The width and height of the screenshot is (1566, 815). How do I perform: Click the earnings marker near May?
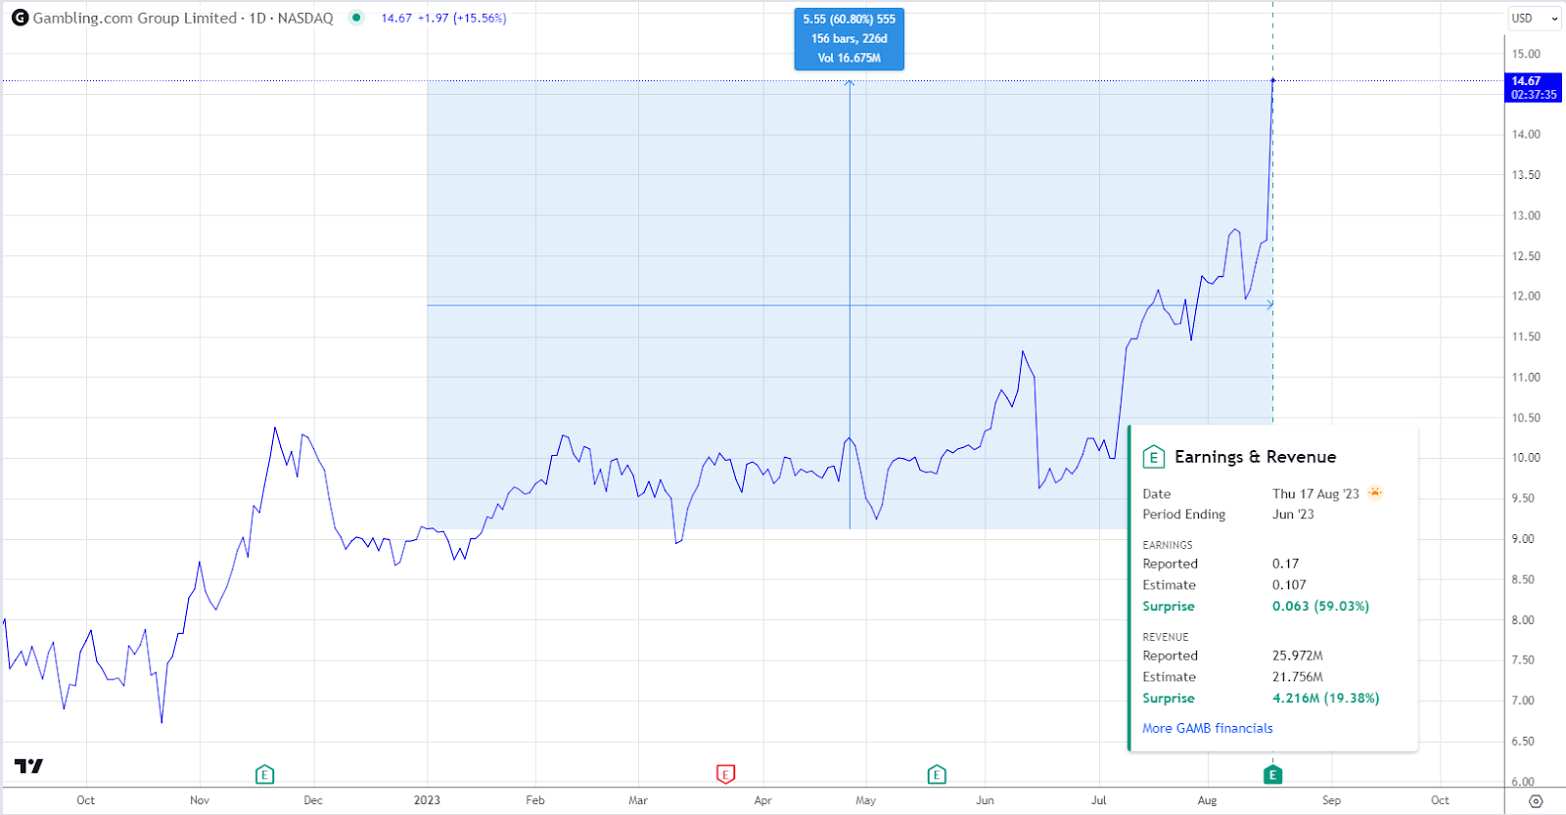937,775
